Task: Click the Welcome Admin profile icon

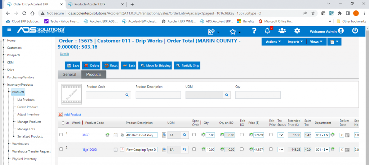Action: point(340,31)
